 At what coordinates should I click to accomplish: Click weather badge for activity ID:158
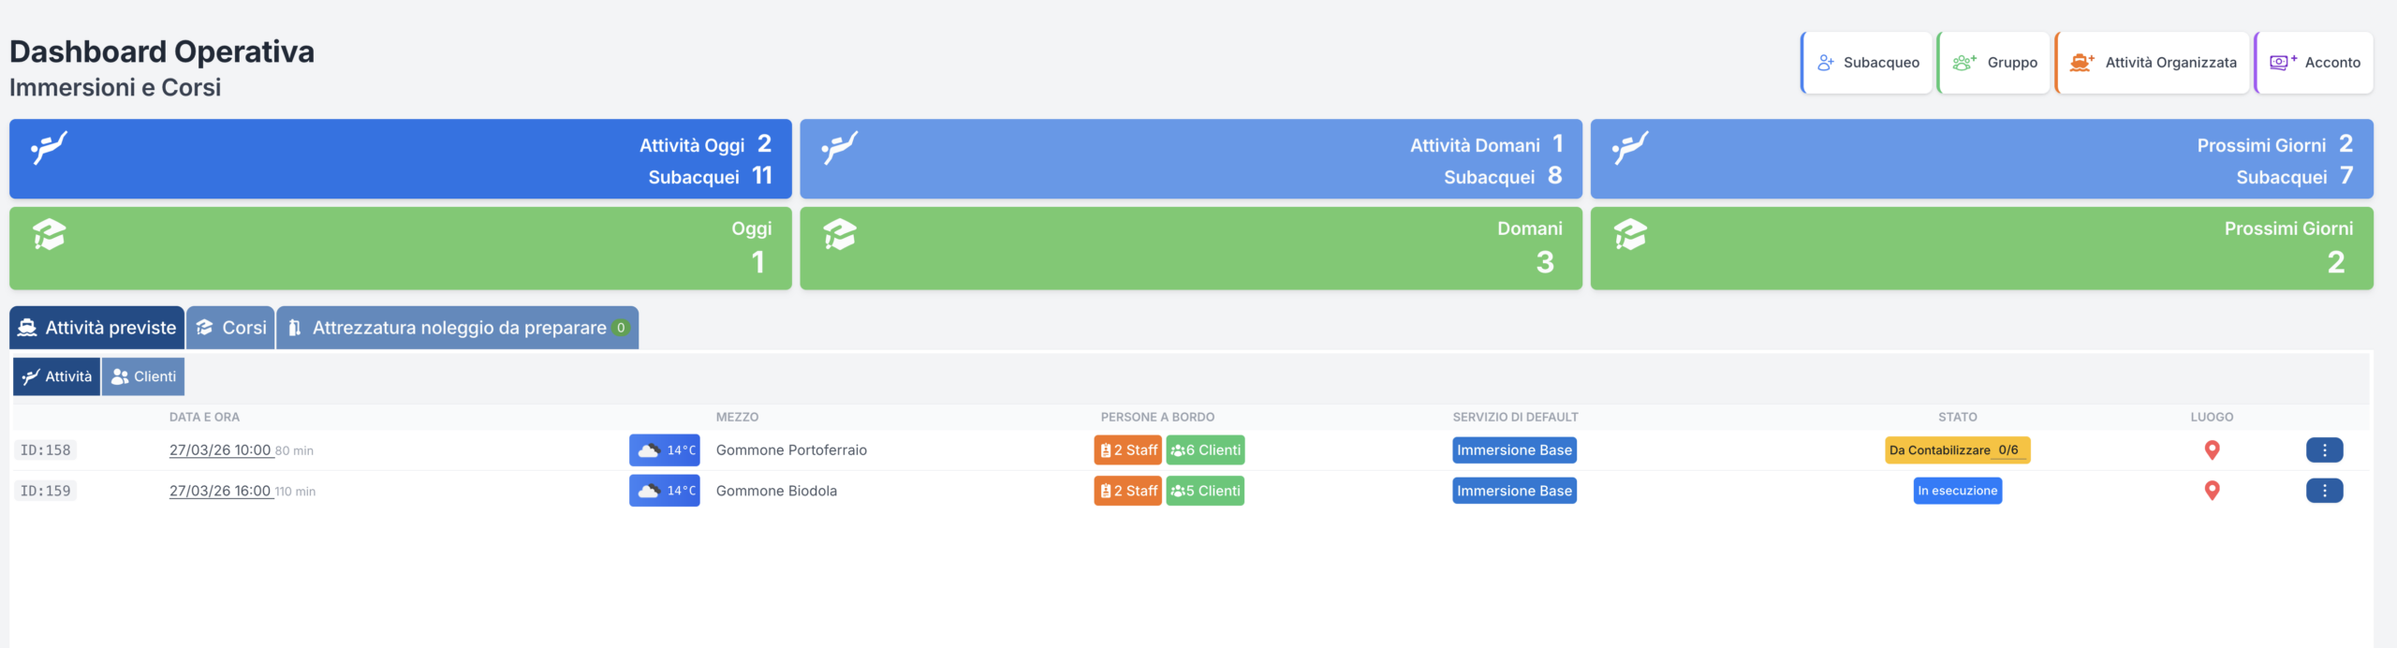(x=664, y=450)
